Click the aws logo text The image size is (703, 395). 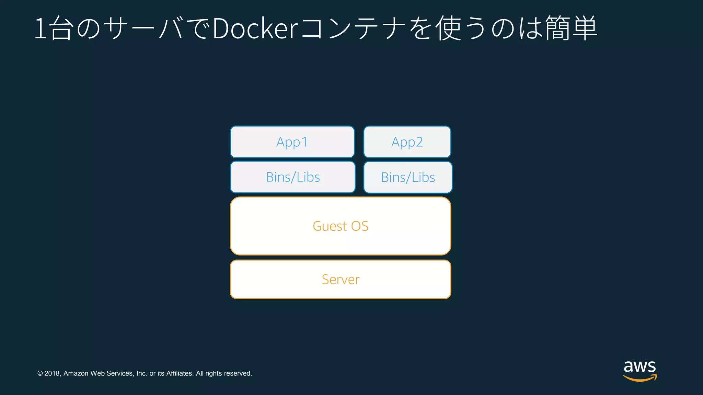point(639,367)
